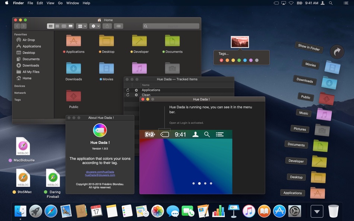Screen dimensions: 354x221
Task: Open the Go menu
Action: point(60,3)
